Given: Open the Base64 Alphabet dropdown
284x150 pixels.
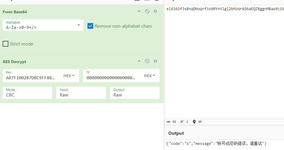Looking at the screenshot, I should coord(79,25).
